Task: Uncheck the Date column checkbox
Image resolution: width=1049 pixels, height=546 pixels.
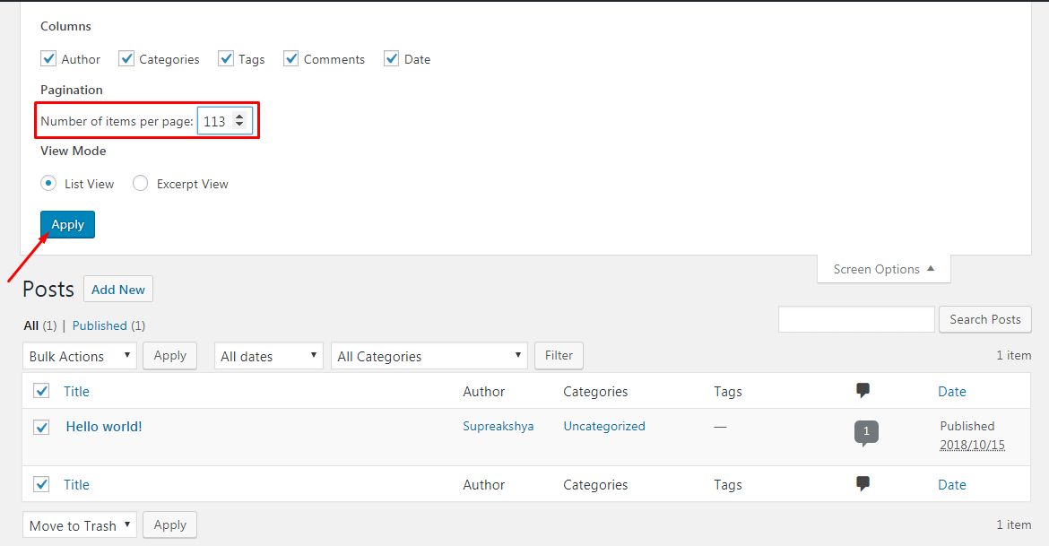Action: pos(392,59)
